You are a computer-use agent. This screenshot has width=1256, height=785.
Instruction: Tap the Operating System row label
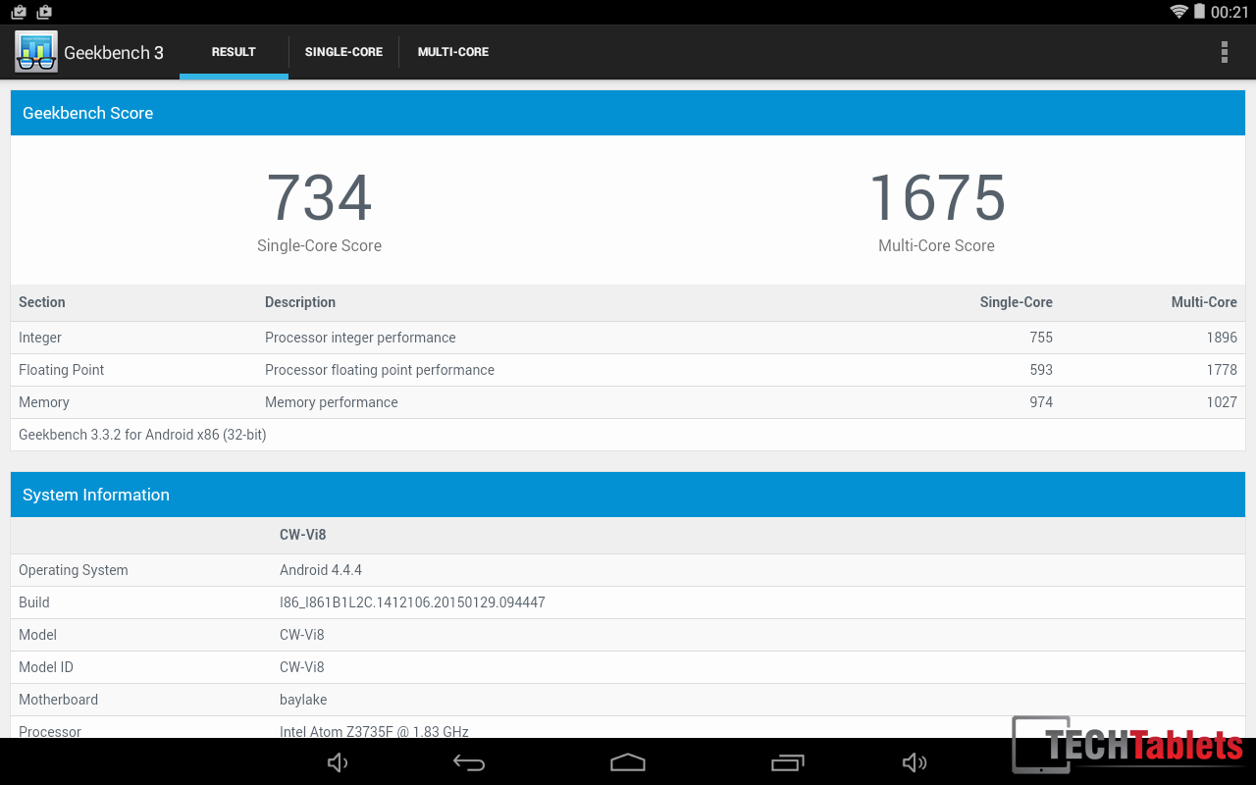(x=74, y=570)
